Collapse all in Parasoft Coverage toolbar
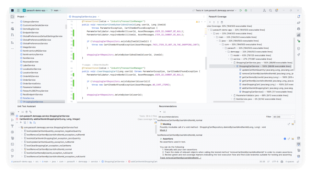This screenshot has height=175, width=311. (x=218, y=22)
